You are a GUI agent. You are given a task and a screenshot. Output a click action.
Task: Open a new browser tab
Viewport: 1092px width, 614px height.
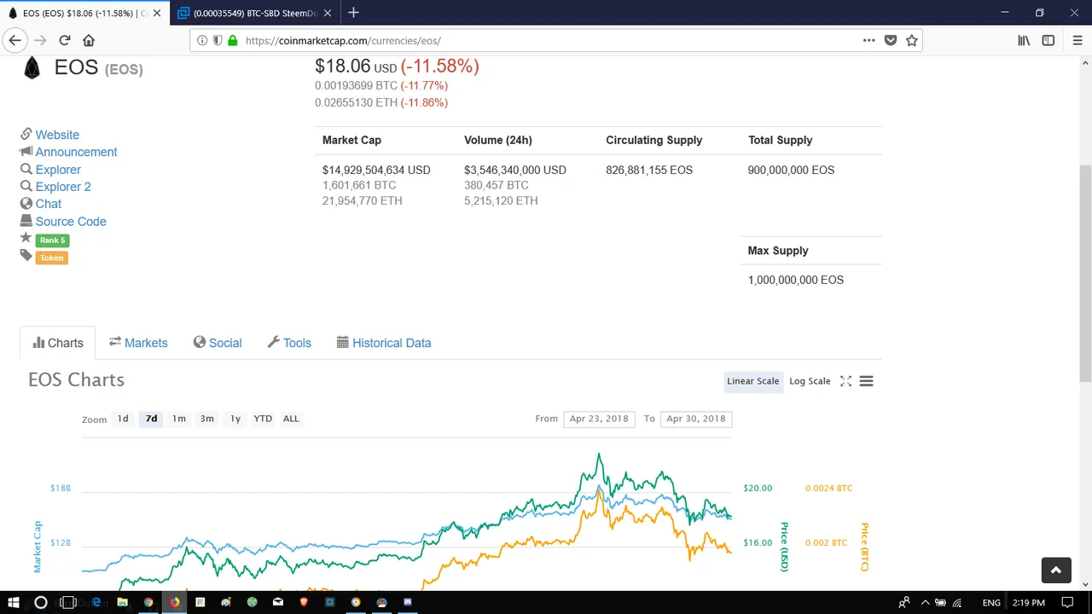(x=353, y=13)
